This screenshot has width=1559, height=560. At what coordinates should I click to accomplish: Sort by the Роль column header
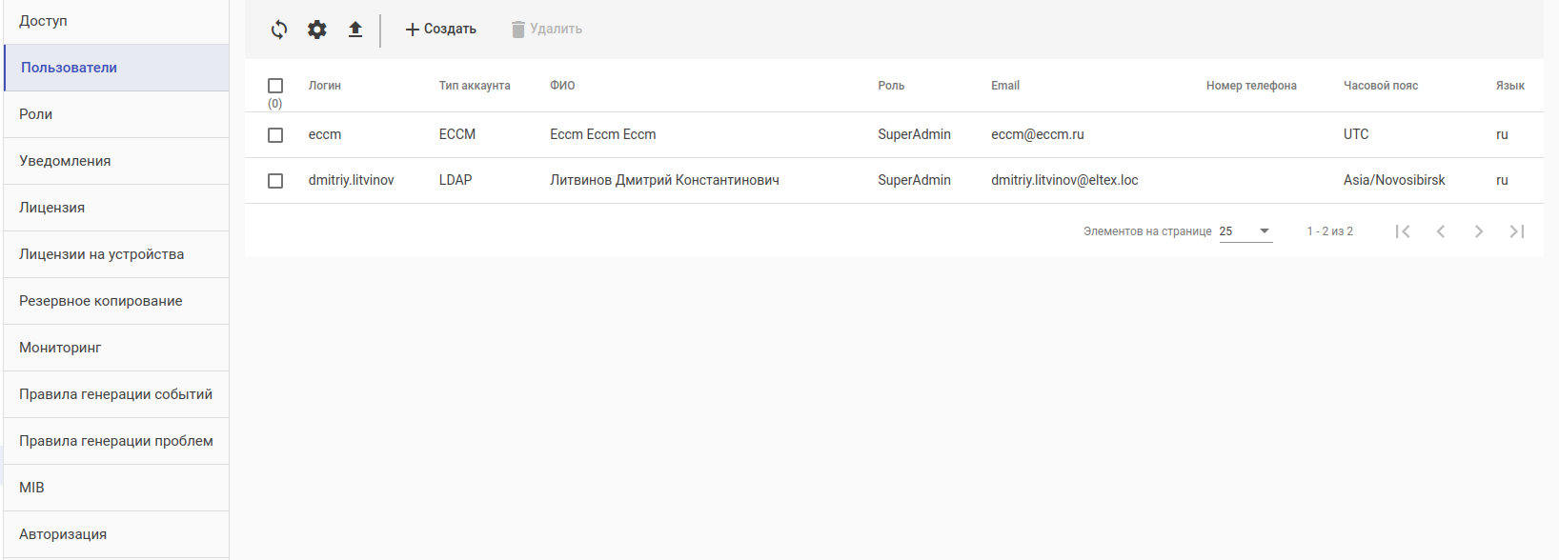coord(891,86)
